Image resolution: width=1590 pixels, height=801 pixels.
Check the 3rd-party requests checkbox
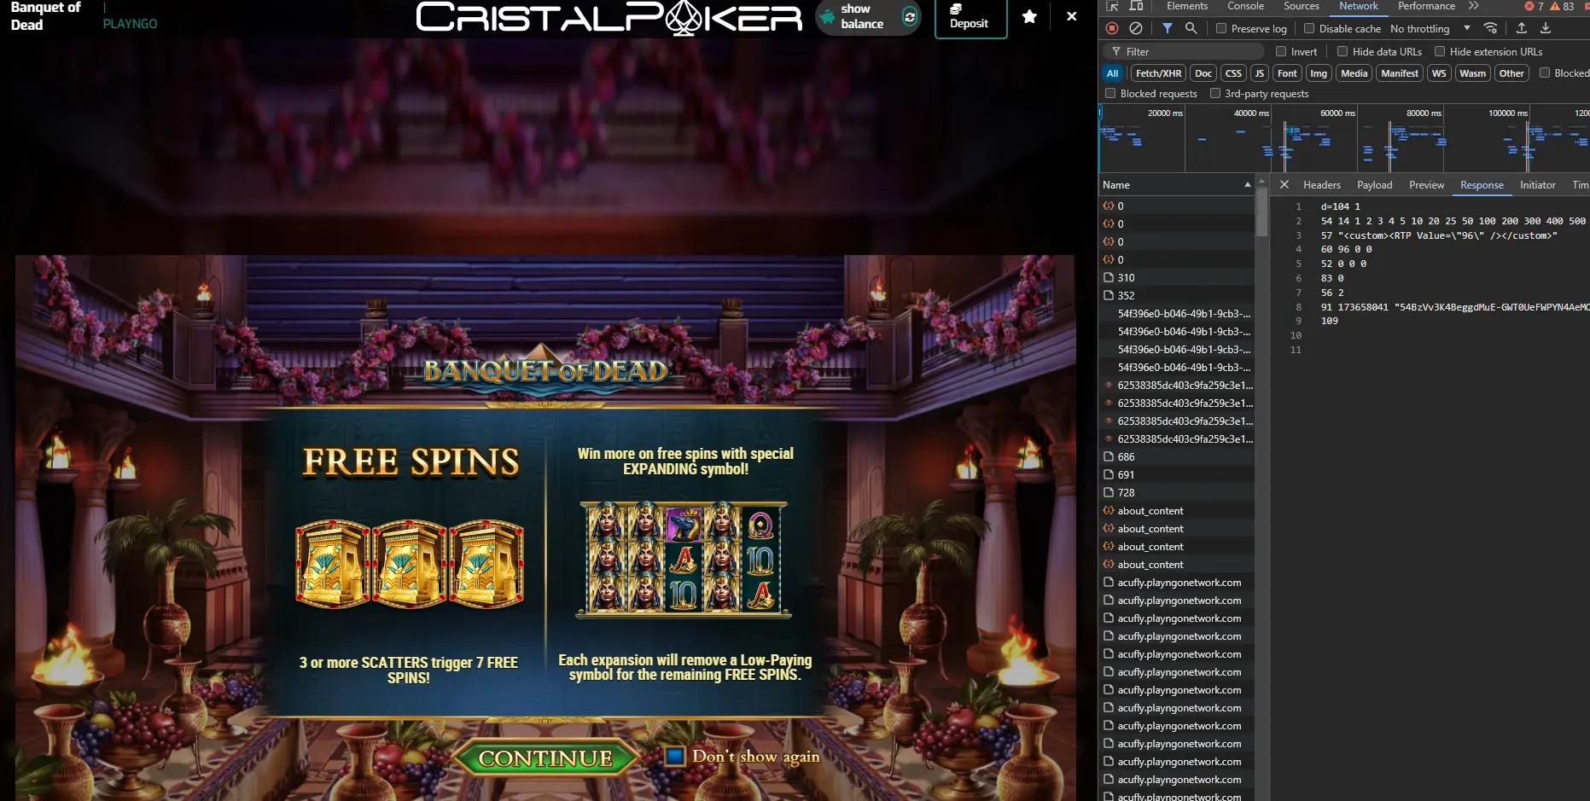coord(1215,93)
